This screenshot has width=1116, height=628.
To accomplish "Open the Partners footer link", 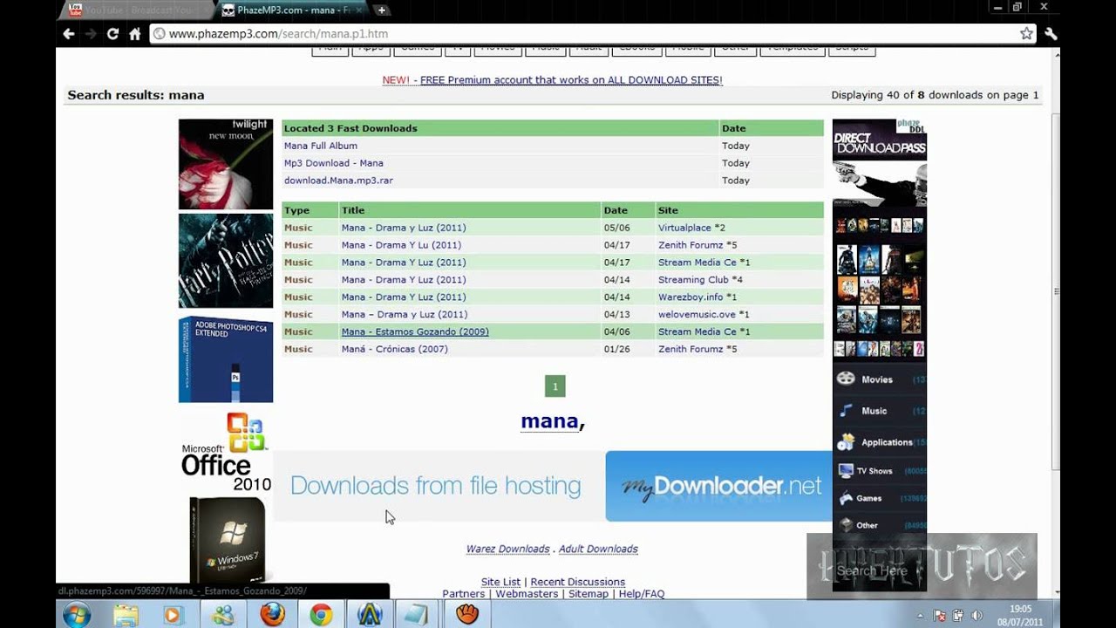I will pyautogui.click(x=464, y=594).
